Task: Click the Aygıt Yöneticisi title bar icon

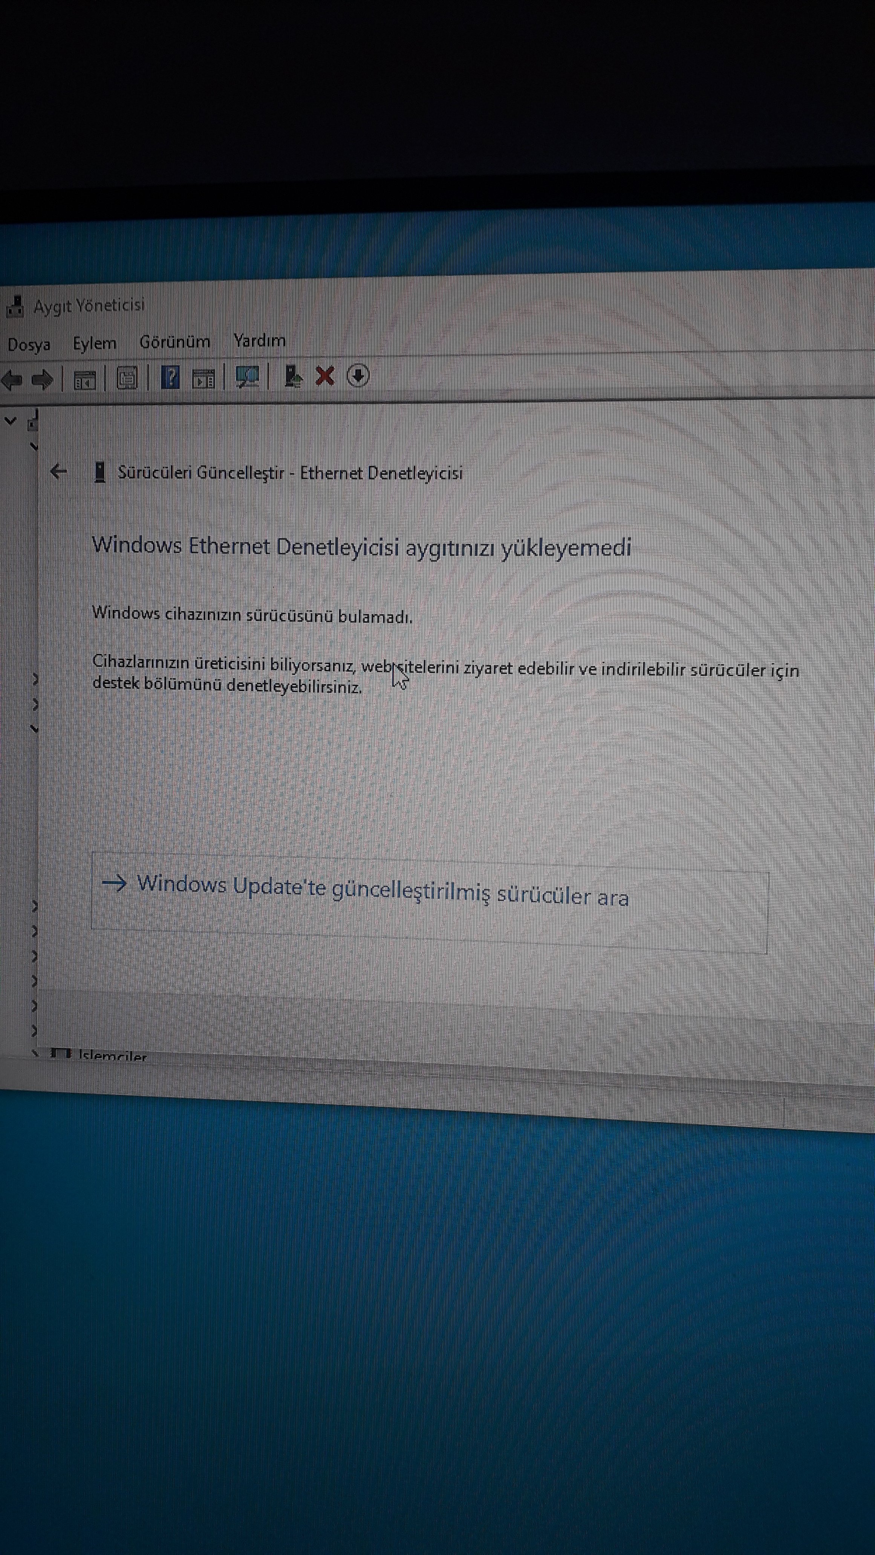Action: [x=14, y=307]
